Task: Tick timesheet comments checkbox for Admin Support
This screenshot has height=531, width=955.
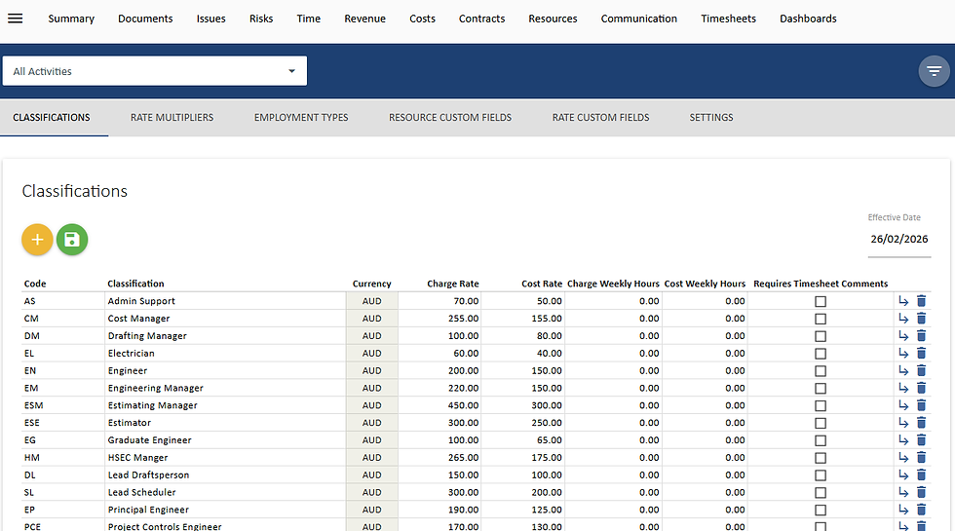Action: (x=821, y=301)
